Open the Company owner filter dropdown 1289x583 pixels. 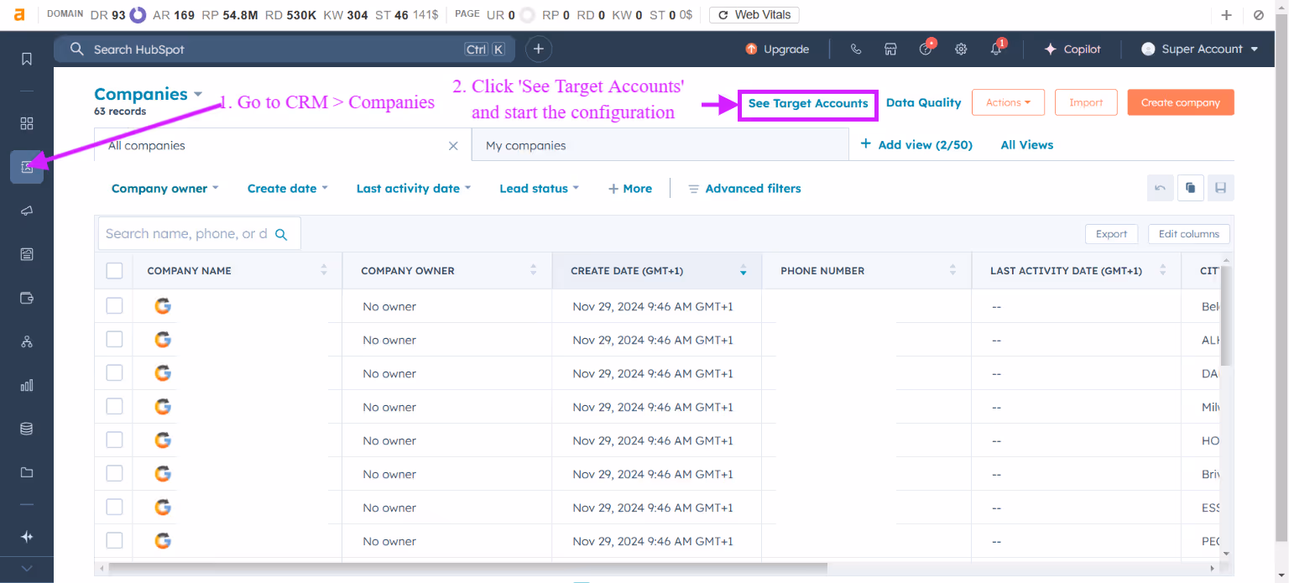164,188
